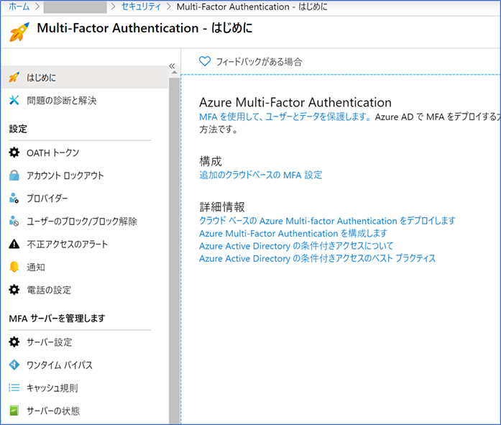The image size is (501, 425).
Task: Click the 構成 heading text
Action: coord(211,161)
